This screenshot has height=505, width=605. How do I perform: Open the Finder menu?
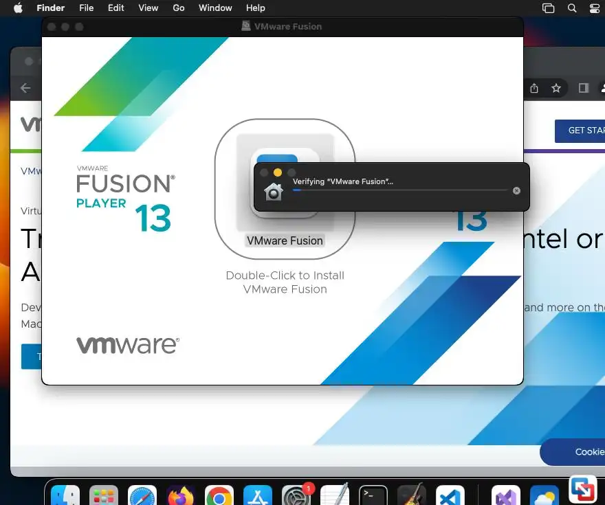[51, 8]
